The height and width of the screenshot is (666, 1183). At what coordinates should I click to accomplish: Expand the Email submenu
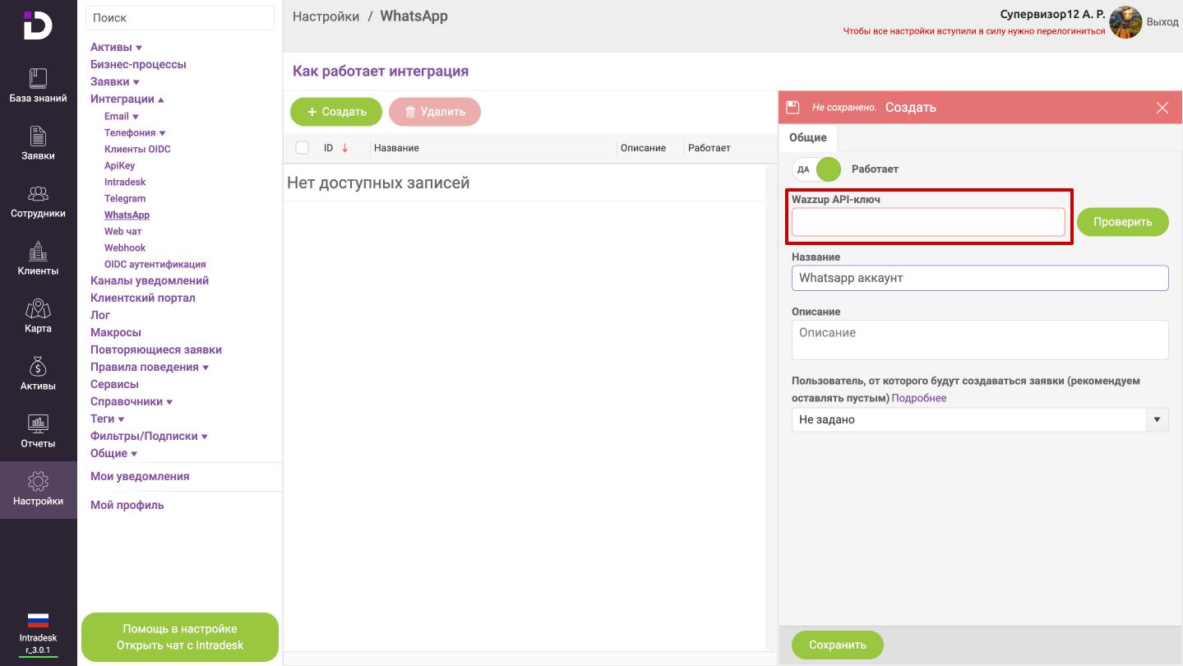coord(122,116)
